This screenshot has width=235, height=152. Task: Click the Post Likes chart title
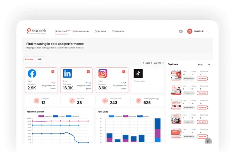[x=103, y=112]
